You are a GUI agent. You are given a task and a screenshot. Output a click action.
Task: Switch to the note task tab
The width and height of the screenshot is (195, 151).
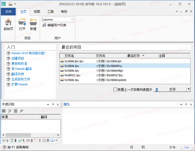pos(37,141)
